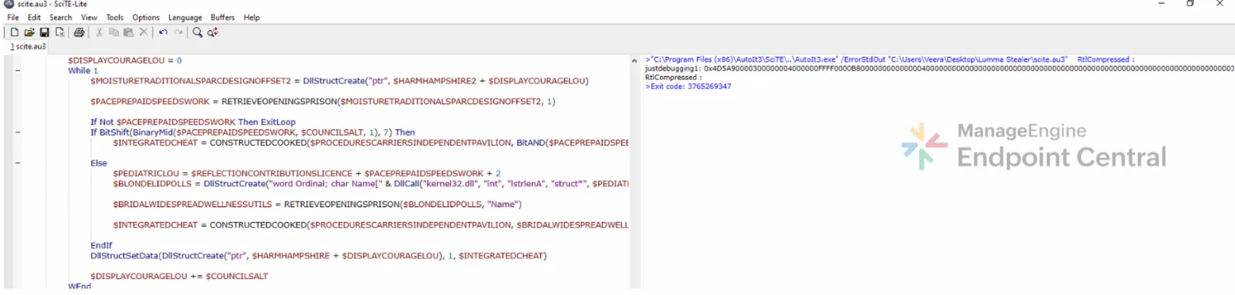This screenshot has height=295, width=1235.
Task: Click the DllStructSetData line
Action: coord(318,256)
